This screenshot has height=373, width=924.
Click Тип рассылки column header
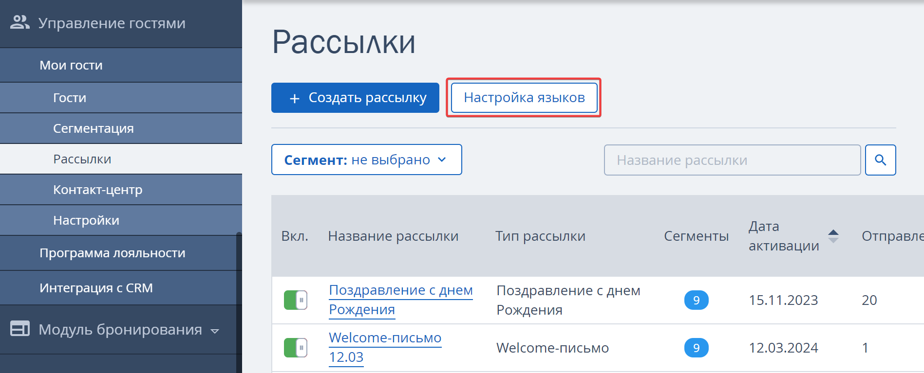point(540,236)
